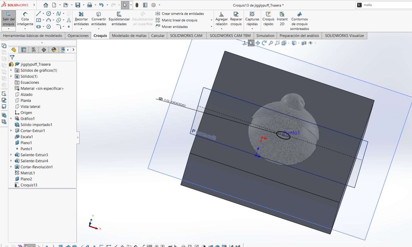Click Matriz lineal de croquis
Screen dimensions: 412x247
[177, 20]
